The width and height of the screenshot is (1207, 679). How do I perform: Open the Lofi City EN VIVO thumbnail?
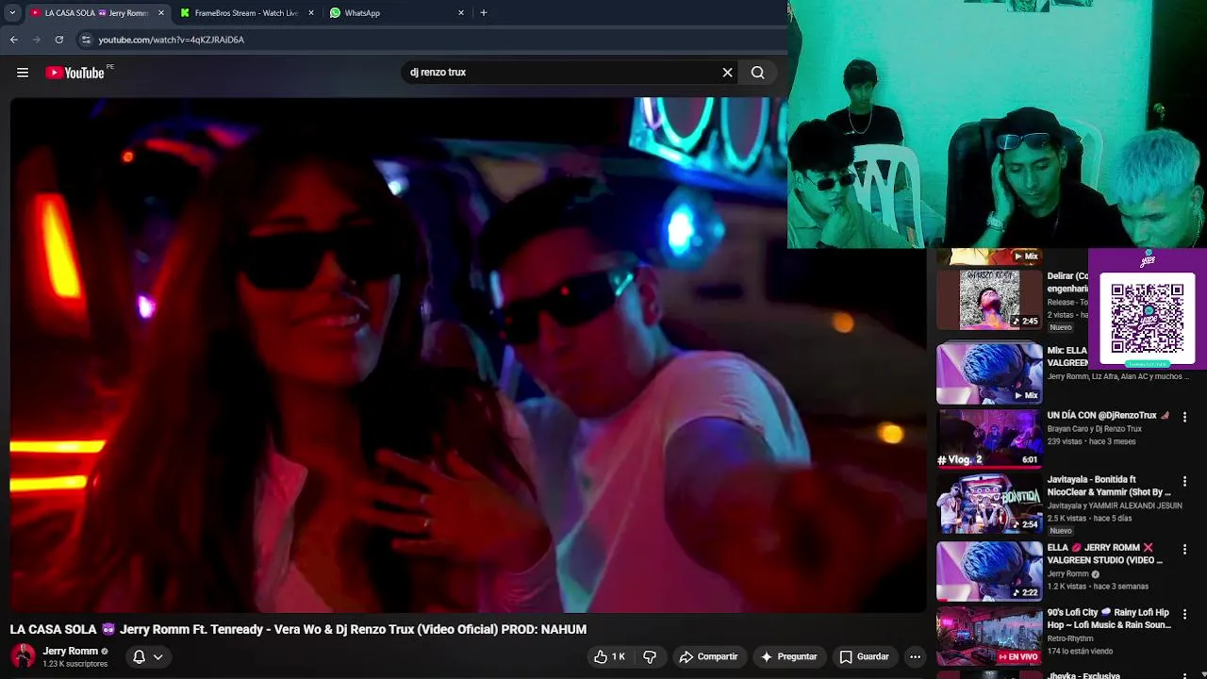(x=989, y=636)
